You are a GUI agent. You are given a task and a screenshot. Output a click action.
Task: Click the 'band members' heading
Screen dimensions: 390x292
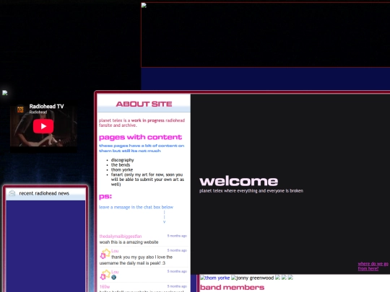pos(232,288)
